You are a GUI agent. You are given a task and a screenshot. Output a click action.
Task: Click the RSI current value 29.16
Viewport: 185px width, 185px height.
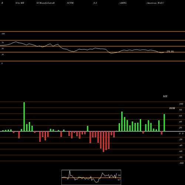170,51
